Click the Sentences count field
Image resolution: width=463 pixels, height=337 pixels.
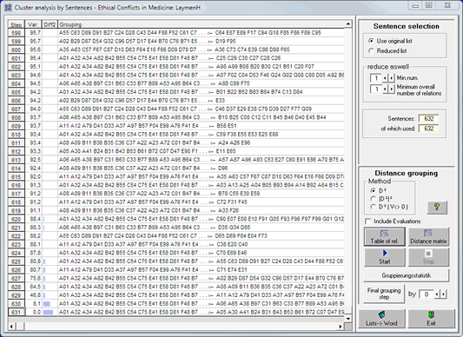[428, 119]
